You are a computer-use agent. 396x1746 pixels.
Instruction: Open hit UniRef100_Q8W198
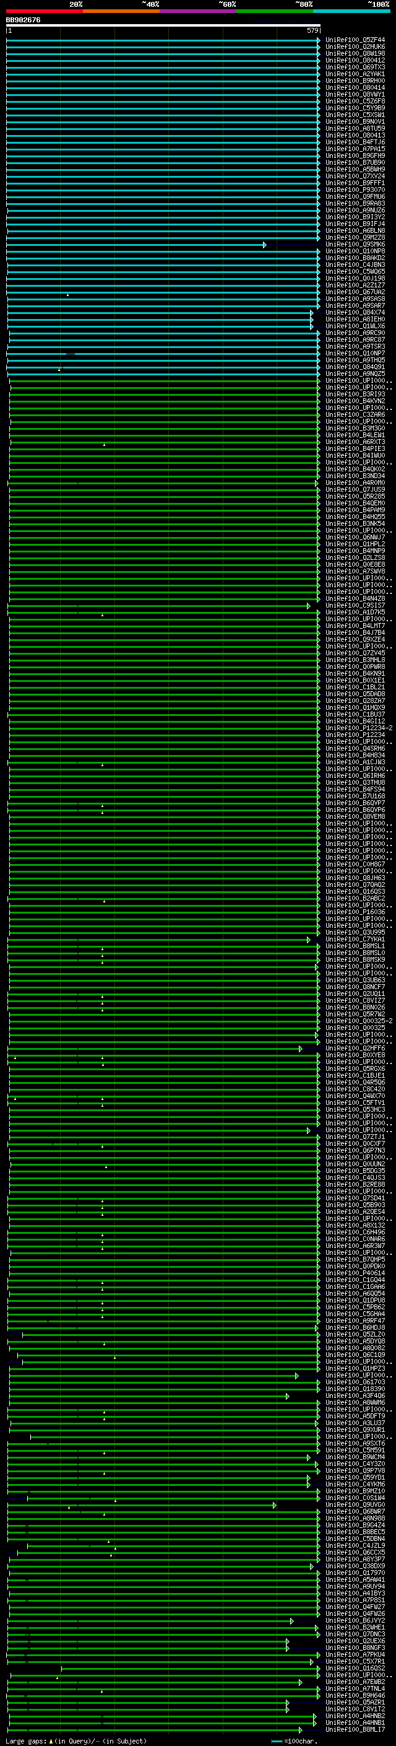pyautogui.click(x=355, y=53)
